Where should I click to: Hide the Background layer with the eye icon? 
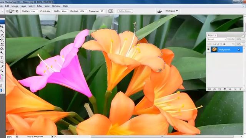tap(208, 49)
